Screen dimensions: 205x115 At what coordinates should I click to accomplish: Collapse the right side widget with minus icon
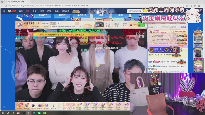[x=198, y=28]
